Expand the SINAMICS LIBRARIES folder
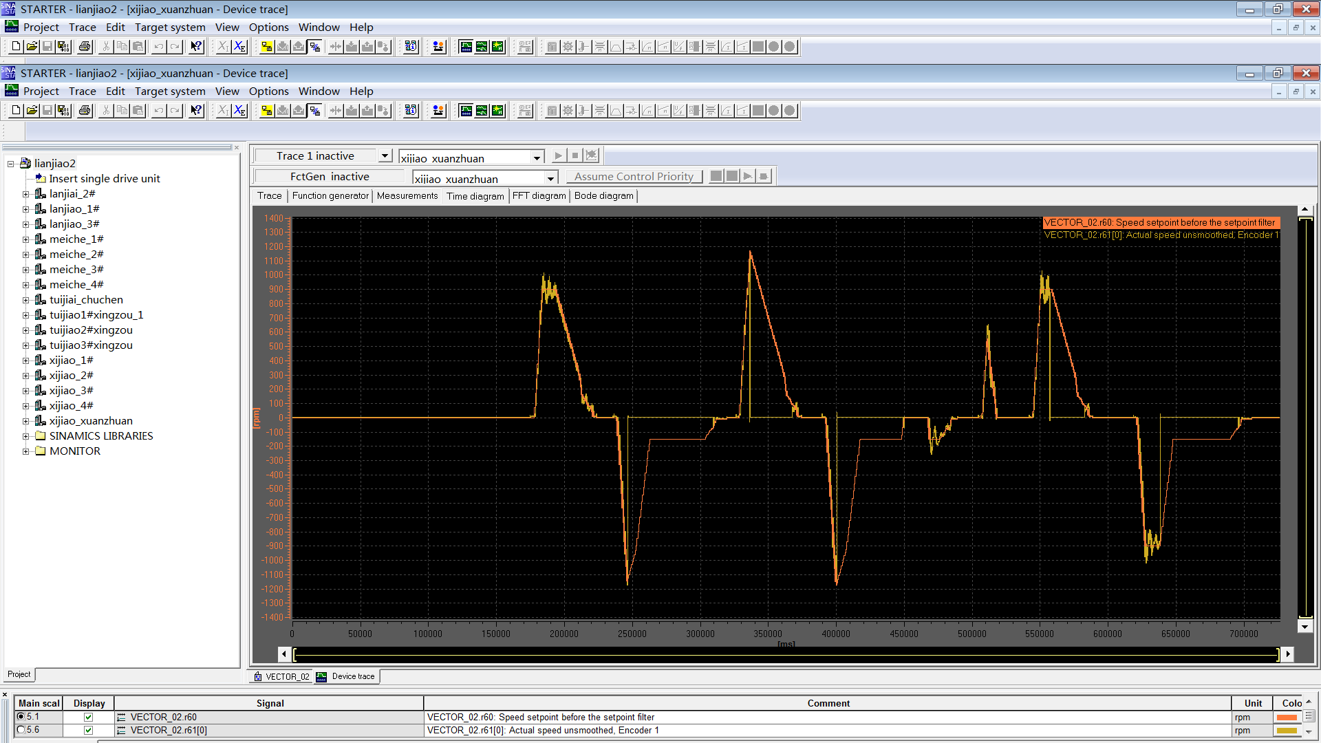Screen dimensions: 1321x743 click(26, 436)
